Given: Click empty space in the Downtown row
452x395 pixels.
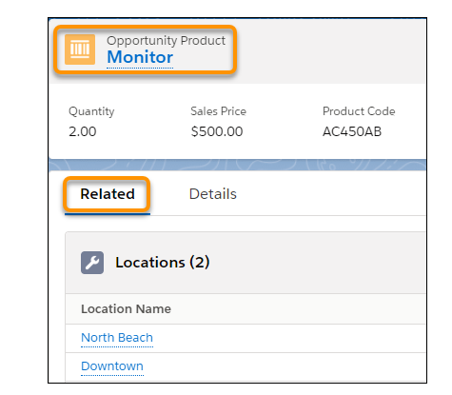Looking at the screenshot, I should [285, 366].
